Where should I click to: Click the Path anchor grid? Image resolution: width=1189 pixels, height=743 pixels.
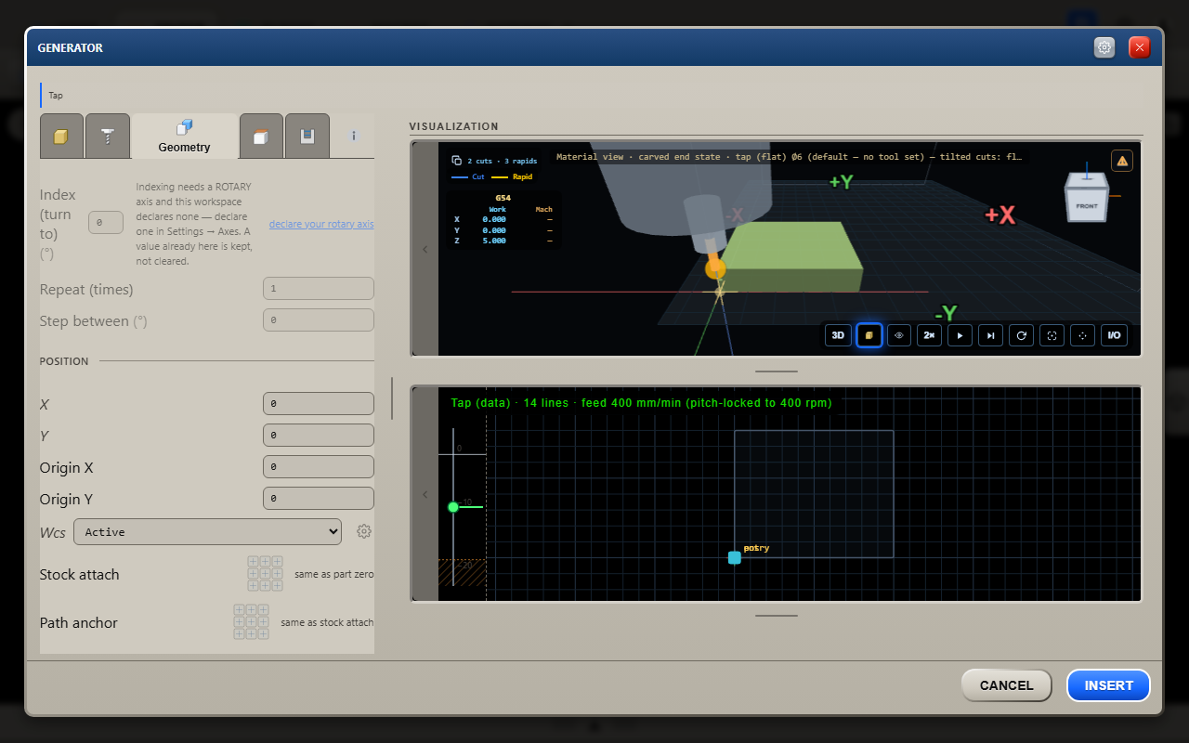(x=251, y=622)
